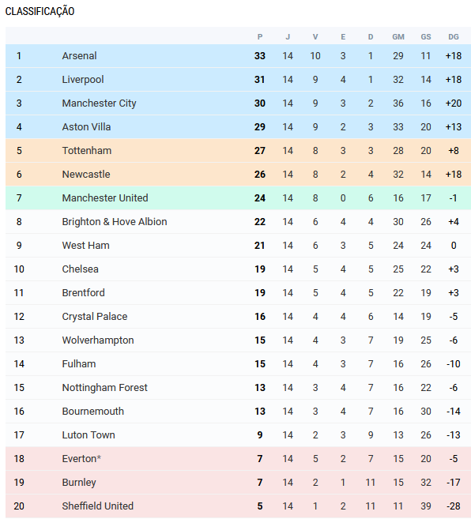
Task: Click the Arsenal team name
Action: click(80, 55)
